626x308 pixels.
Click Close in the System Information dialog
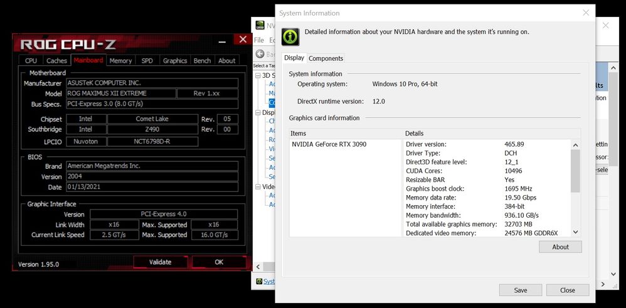point(567,290)
